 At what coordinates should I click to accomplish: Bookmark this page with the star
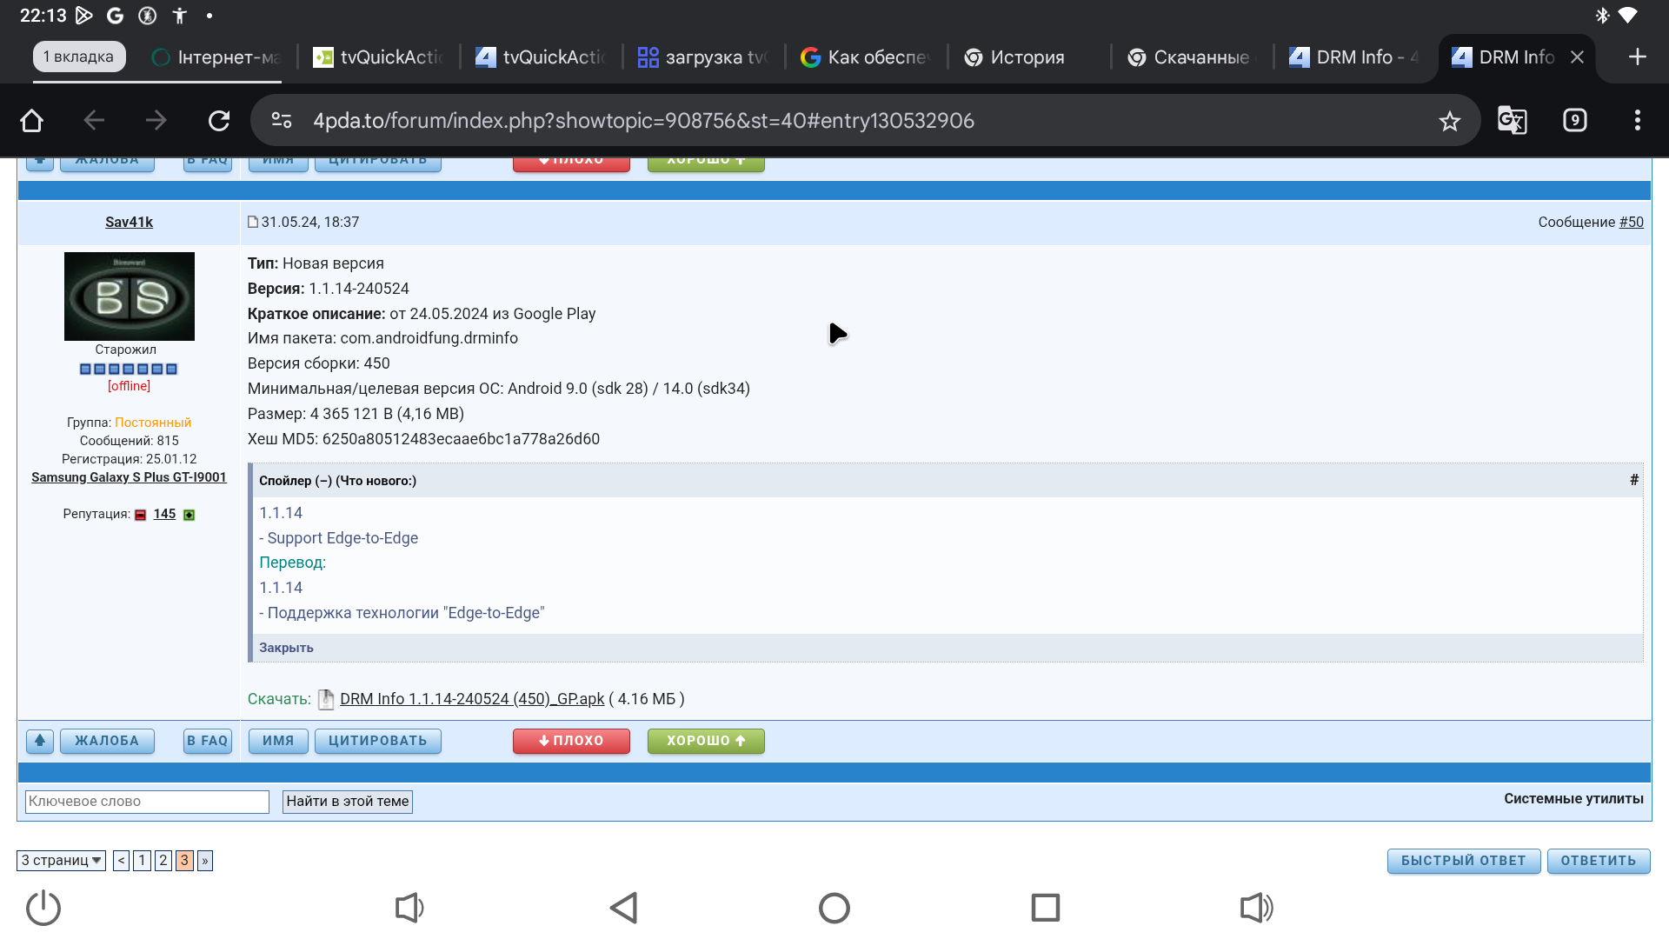pos(1449,121)
